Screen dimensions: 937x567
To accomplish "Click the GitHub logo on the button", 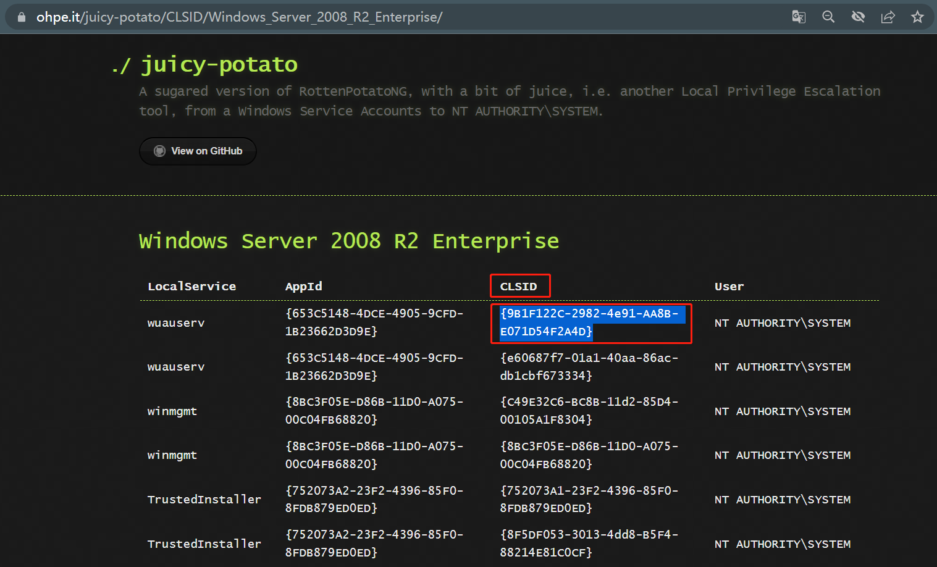I will tap(159, 151).
